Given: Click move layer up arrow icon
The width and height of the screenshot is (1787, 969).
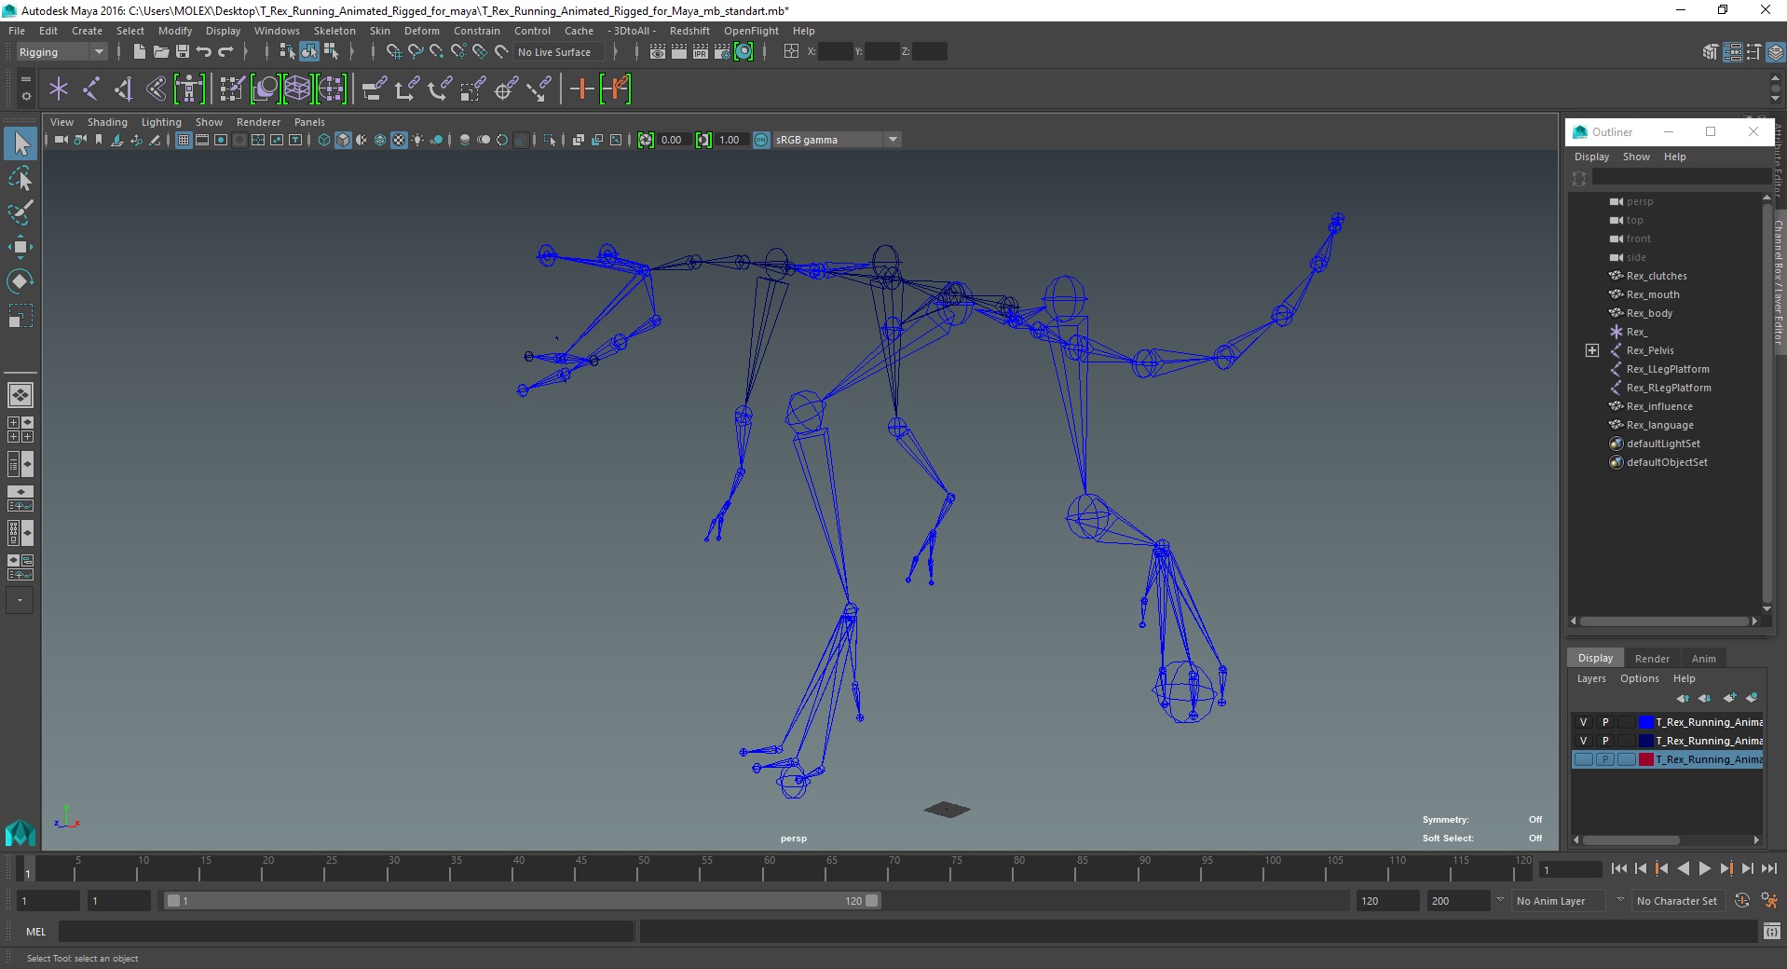Looking at the screenshot, I should point(1683,698).
